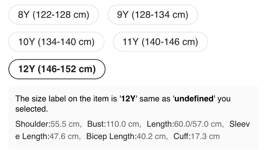Click the Length measurement label
The width and height of the screenshot is (267, 150).
coord(160,124)
